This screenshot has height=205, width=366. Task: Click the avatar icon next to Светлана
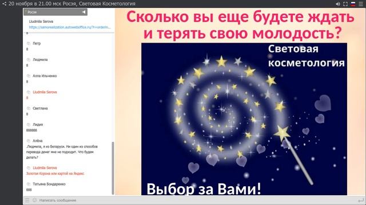tap(29, 109)
